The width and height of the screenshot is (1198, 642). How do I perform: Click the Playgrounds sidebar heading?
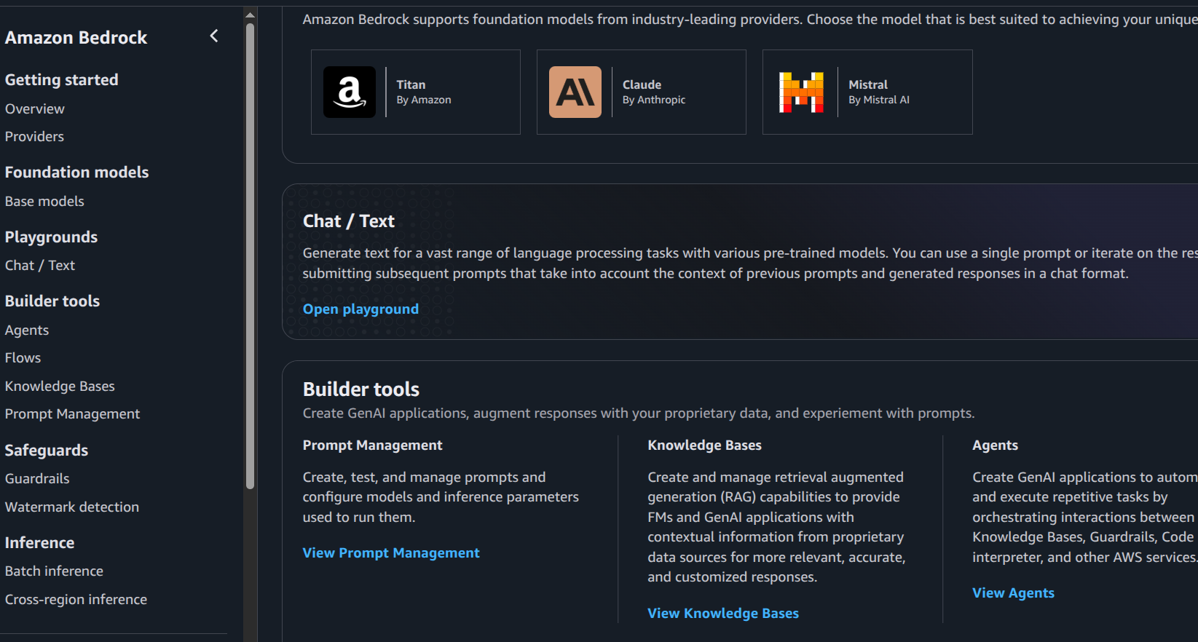51,237
